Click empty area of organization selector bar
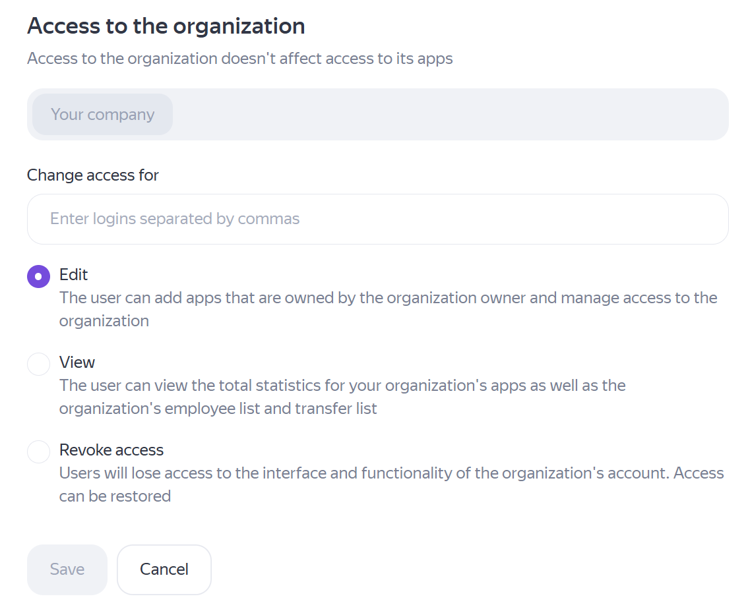The width and height of the screenshot is (748, 613). click(449, 115)
